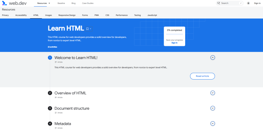This screenshot has width=263, height=130.
Task: Switch to the Privacy tab
Action: point(5,15)
